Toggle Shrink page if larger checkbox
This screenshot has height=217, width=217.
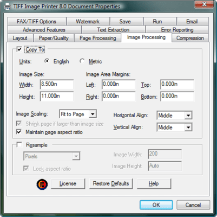click(19, 124)
